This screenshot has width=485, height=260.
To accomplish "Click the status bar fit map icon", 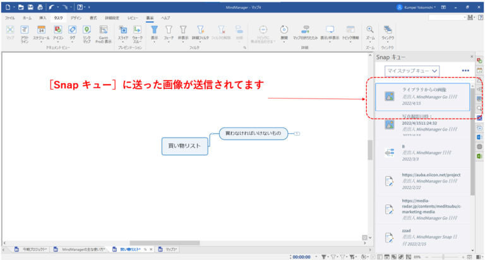I will click(x=470, y=257).
